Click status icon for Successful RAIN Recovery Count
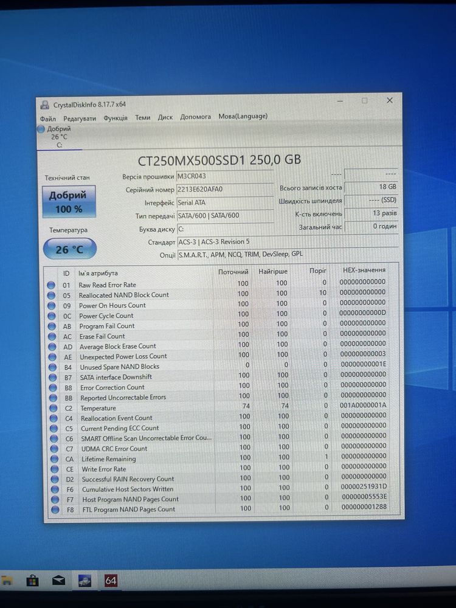This screenshot has height=608, width=456. tap(55, 479)
